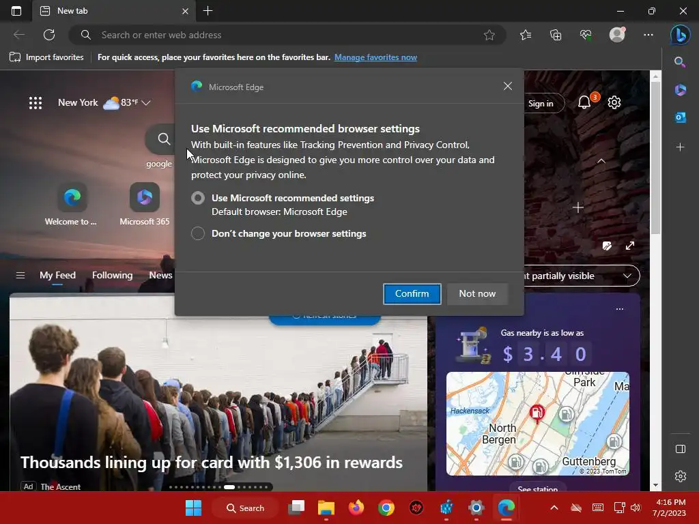Open the gas stations map thumbnail

[538, 424]
